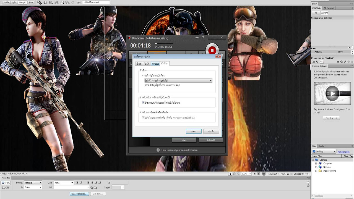Viewport: 354px width, 199px height.
Task: Open first tab in recording settings dialog
Action: [x=139, y=64]
